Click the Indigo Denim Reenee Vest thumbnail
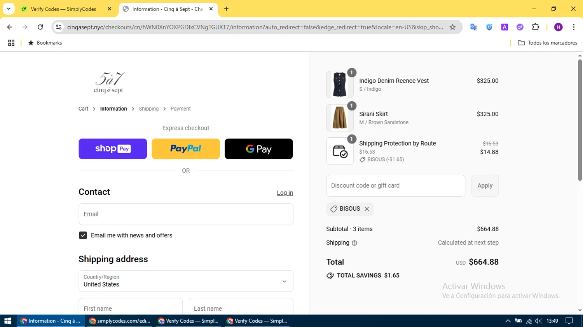 [340, 85]
